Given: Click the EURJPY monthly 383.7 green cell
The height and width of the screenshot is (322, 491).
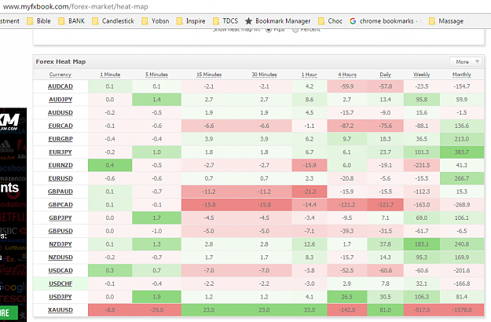Looking at the screenshot, I should click(462, 152).
